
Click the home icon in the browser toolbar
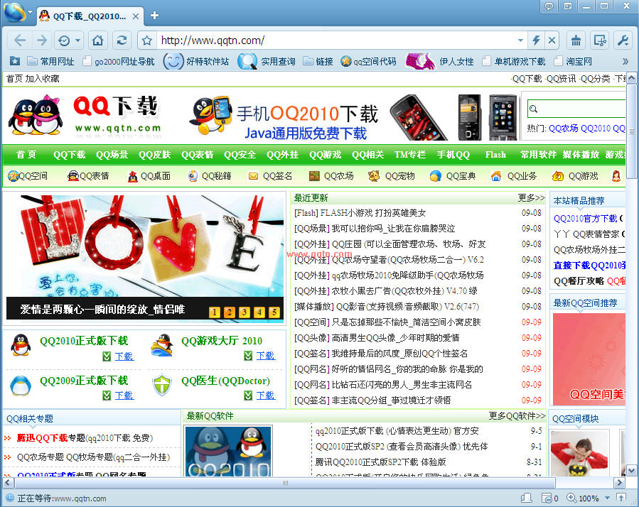pyautogui.click(x=97, y=40)
